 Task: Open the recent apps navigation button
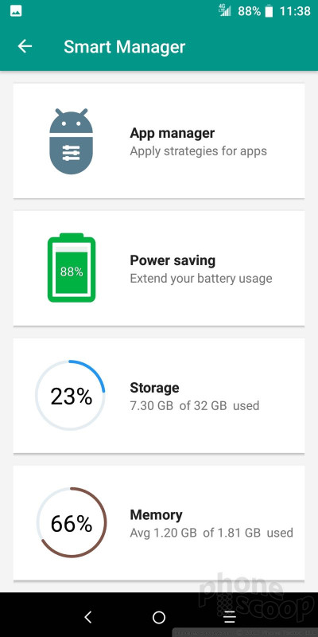coord(230,618)
